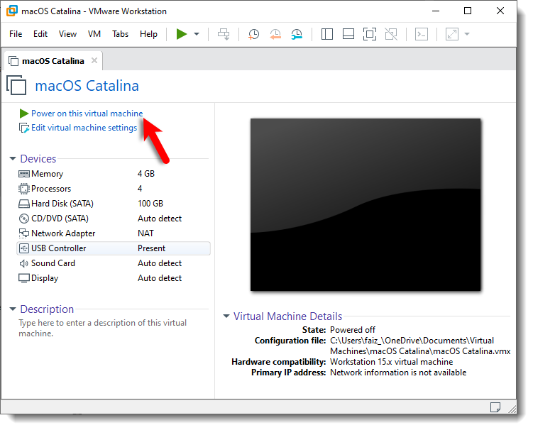Click the Powered off state text
Image resolution: width=533 pixels, height=430 pixels.
tap(353, 330)
